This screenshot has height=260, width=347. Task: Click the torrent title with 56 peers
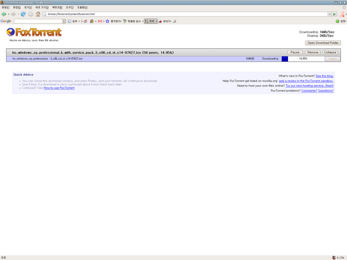point(93,52)
